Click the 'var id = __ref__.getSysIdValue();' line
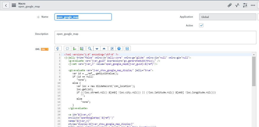The height and width of the screenshot is (127, 259). [95, 74]
